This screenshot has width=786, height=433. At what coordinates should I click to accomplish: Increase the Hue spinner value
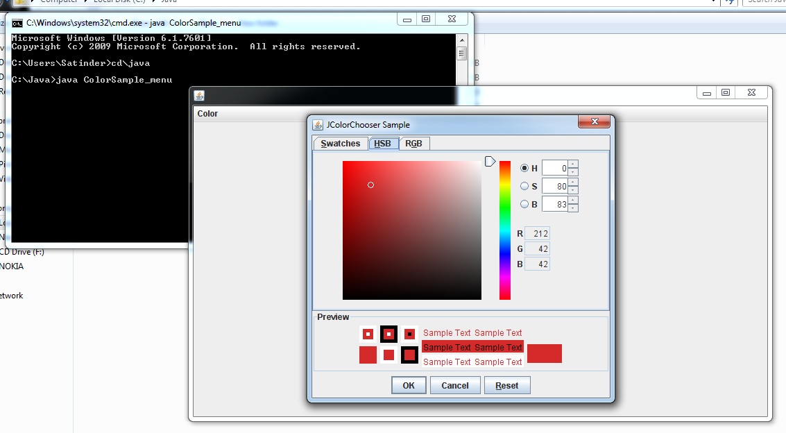point(573,164)
